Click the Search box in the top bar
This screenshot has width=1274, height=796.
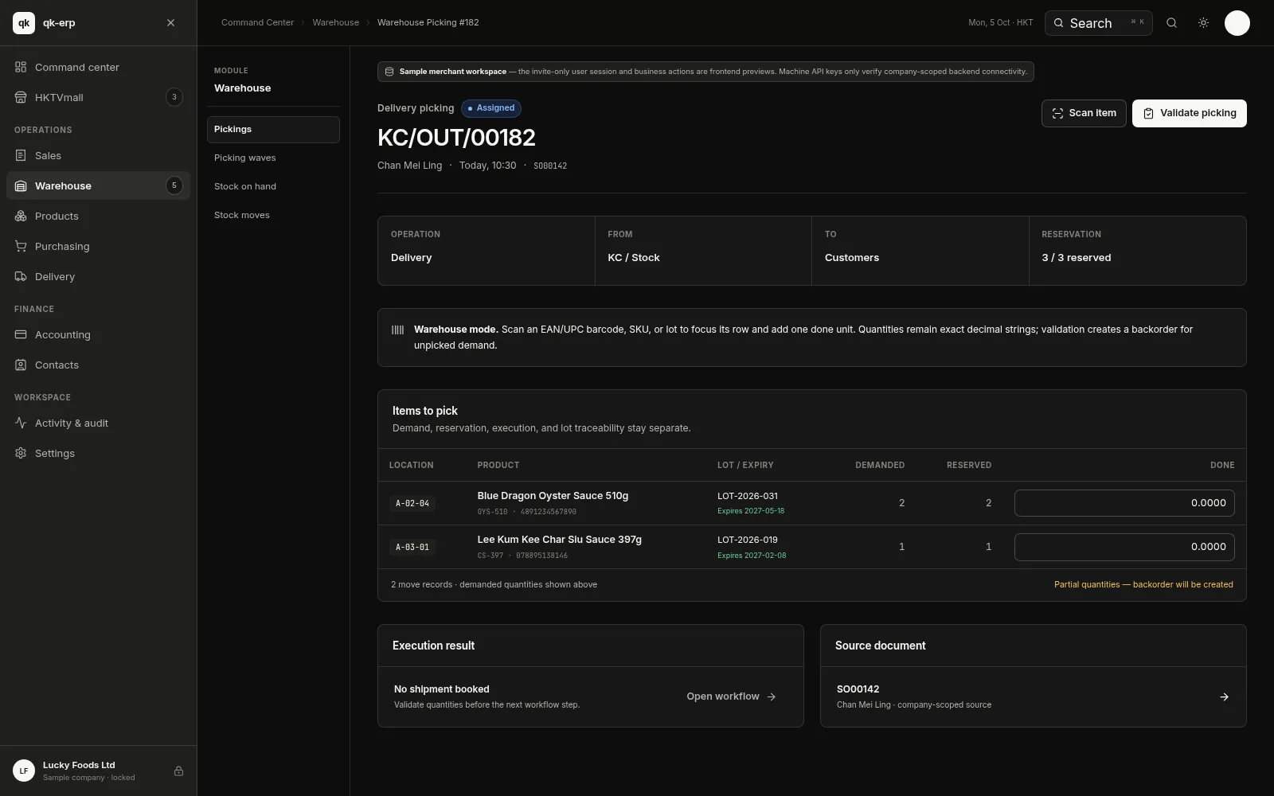(1098, 23)
